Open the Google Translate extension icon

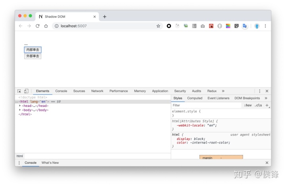click(245, 26)
